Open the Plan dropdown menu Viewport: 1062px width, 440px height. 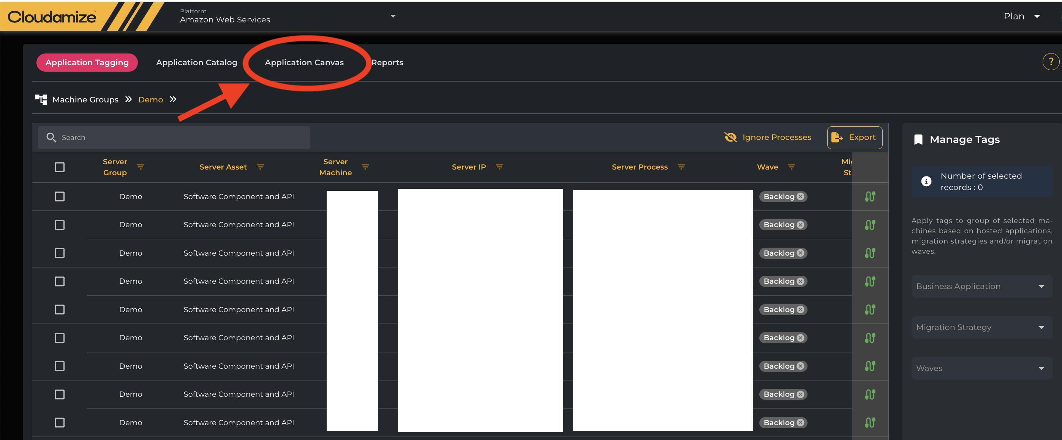tap(1022, 16)
